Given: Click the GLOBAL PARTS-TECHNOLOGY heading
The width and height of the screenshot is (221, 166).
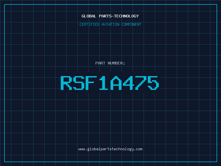Looking at the screenshot, I should (x=110, y=16).
